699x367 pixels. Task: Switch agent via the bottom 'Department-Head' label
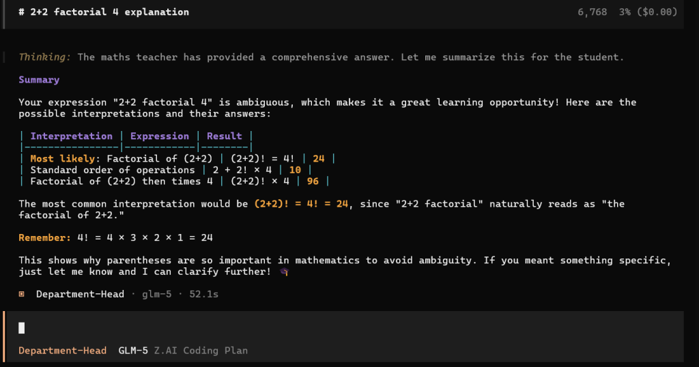(62, 351)
